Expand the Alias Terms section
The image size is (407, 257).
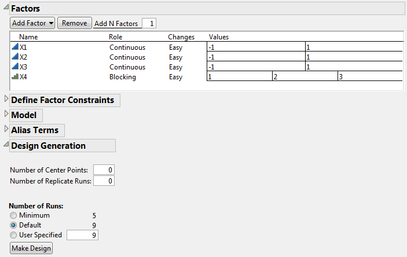(6, 130)
